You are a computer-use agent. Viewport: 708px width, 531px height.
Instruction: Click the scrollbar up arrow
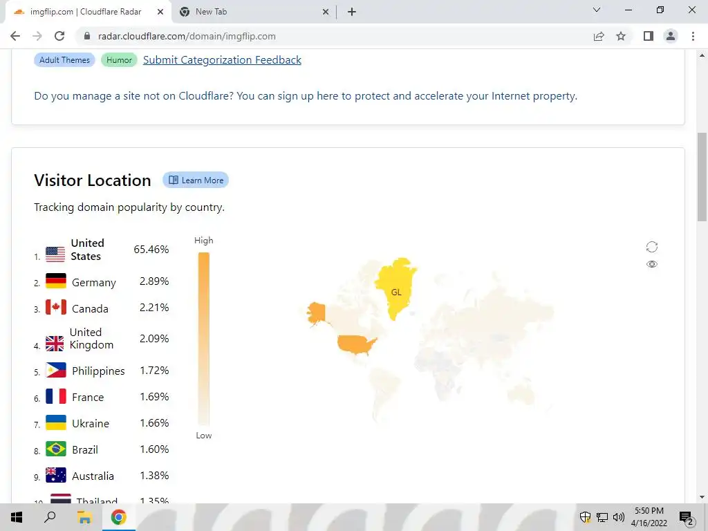[x=702, y=55]
